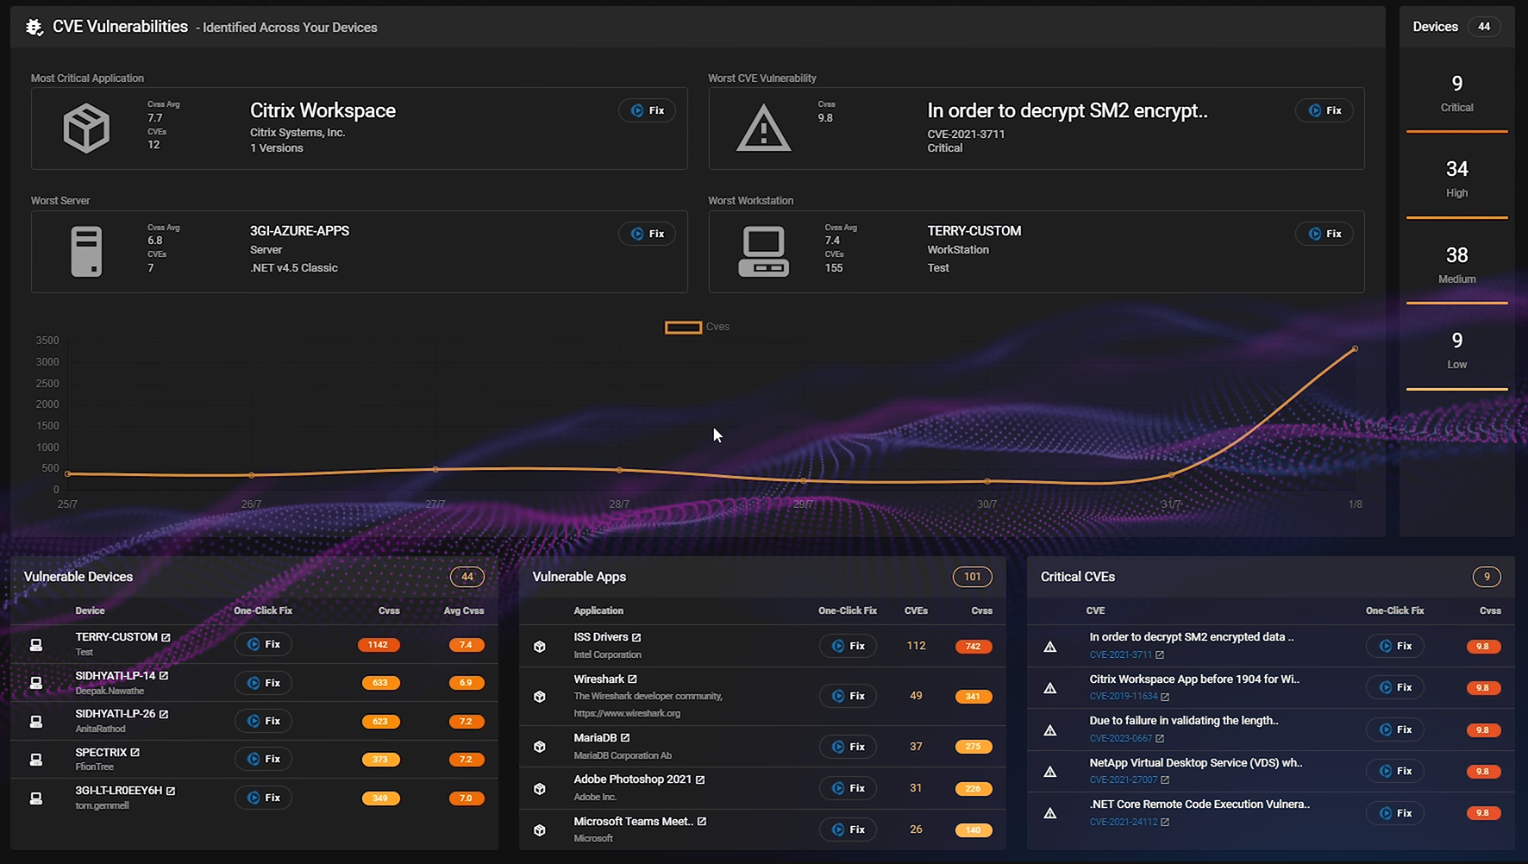Click the bug icon in the CVE Vulnerabilities header
The image size is (1528, 864).
tap(34, 27)
